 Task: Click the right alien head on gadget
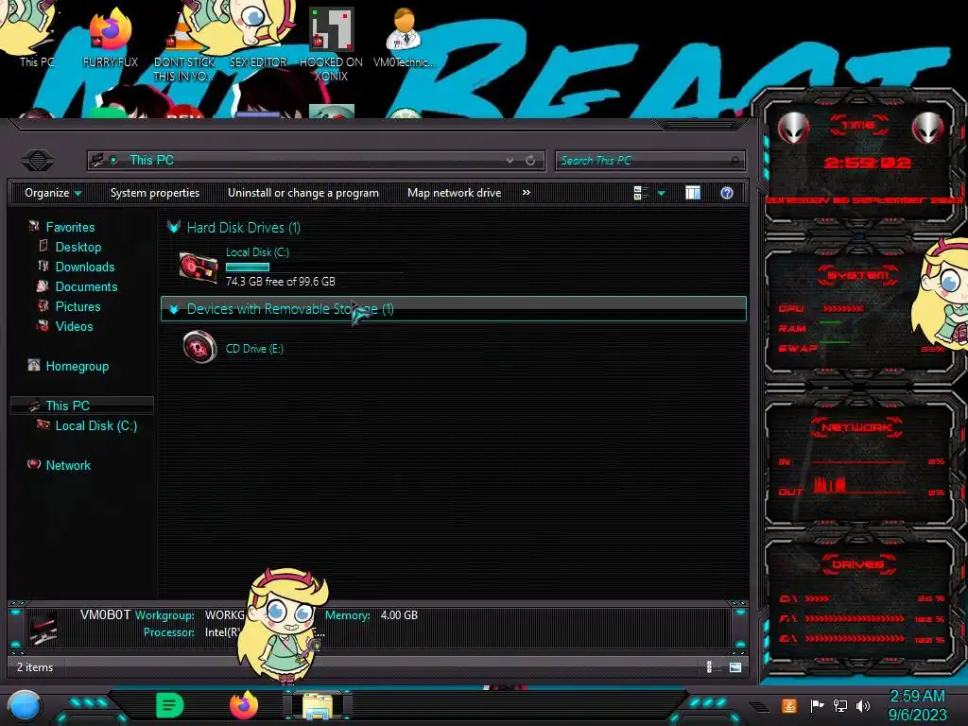pyautogui.click(x=928, y=129)
